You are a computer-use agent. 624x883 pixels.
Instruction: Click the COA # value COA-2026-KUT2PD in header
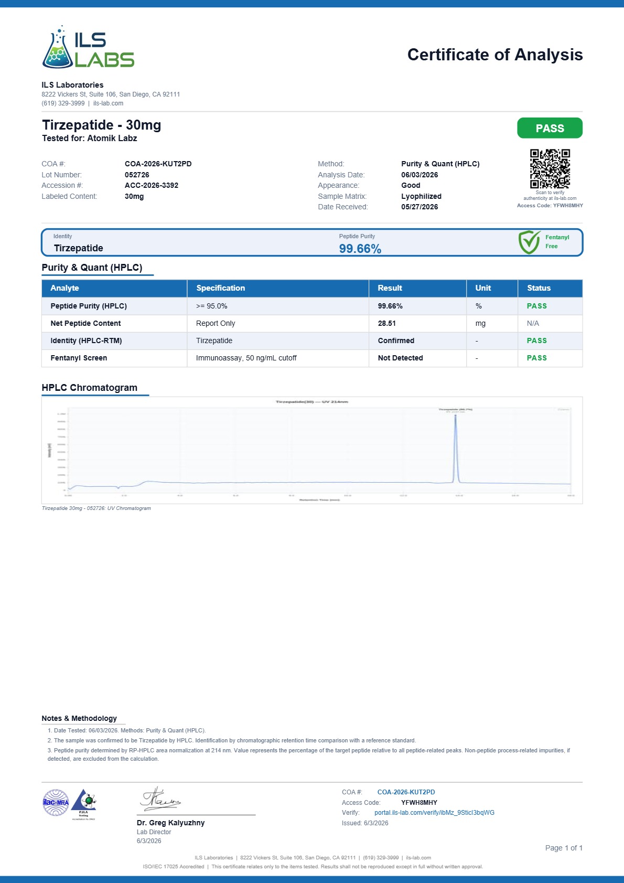(x=158, y=164)
